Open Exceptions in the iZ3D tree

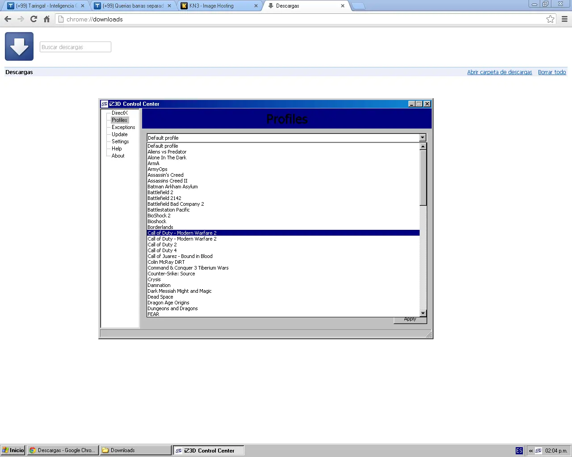(123, 127)
